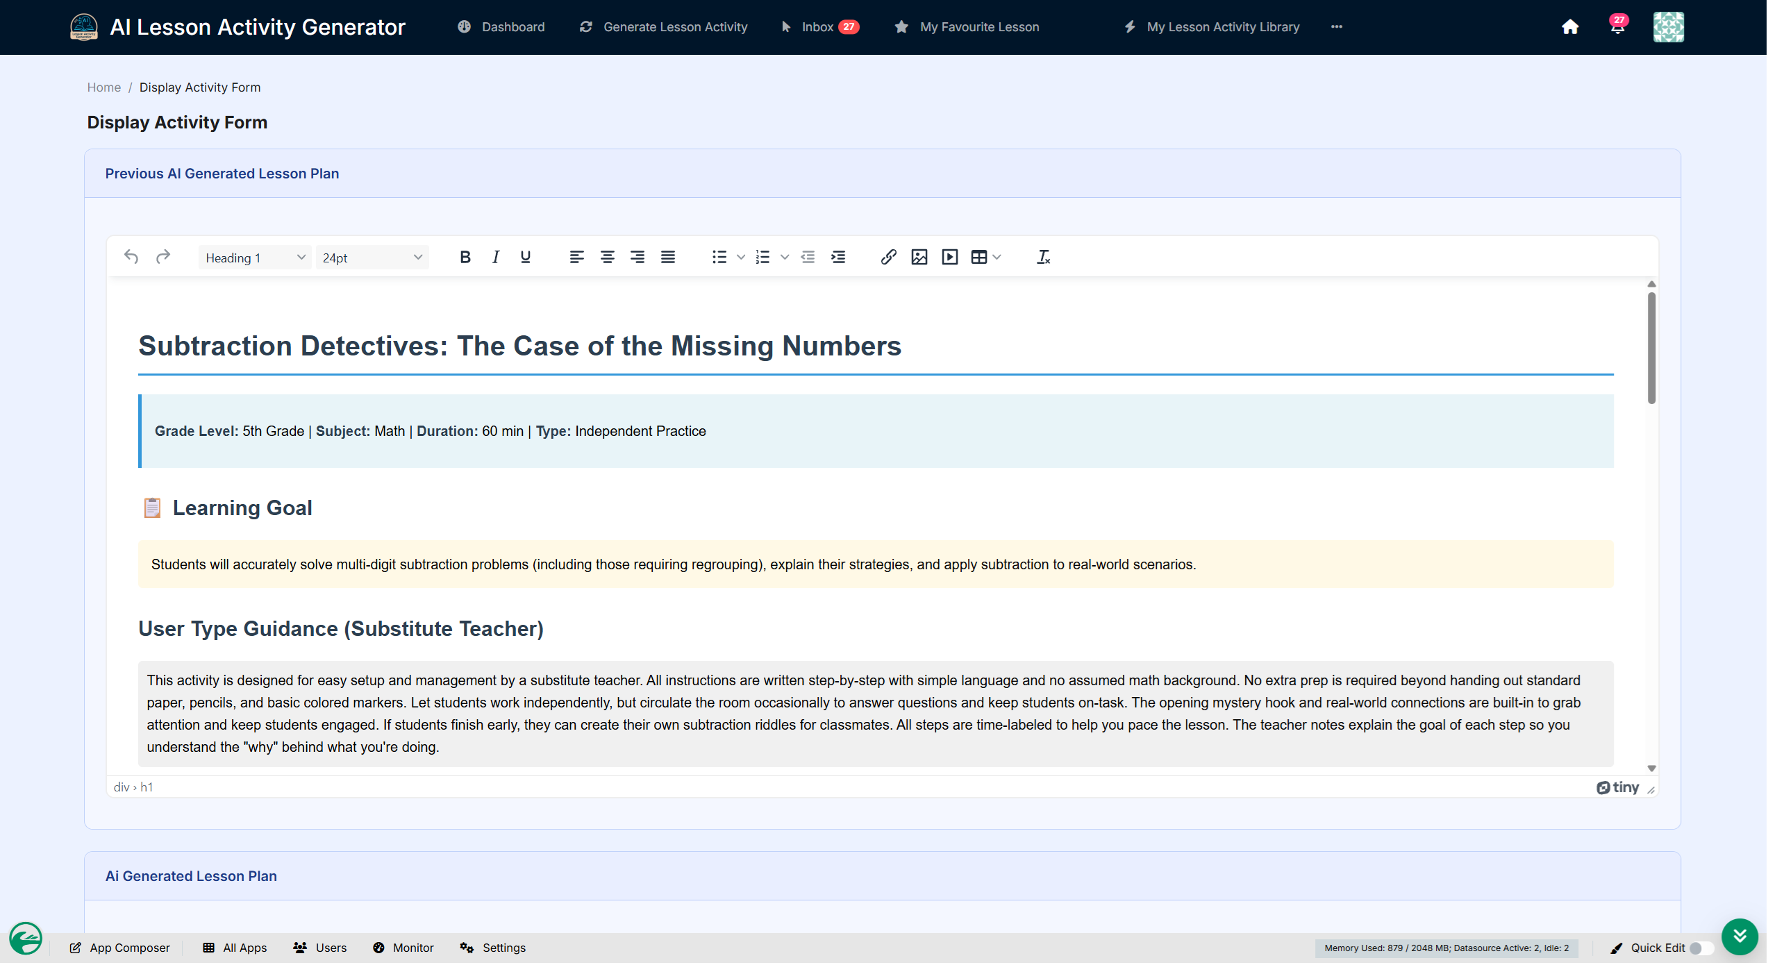Click the Insert media icon

tap(950, 258)
